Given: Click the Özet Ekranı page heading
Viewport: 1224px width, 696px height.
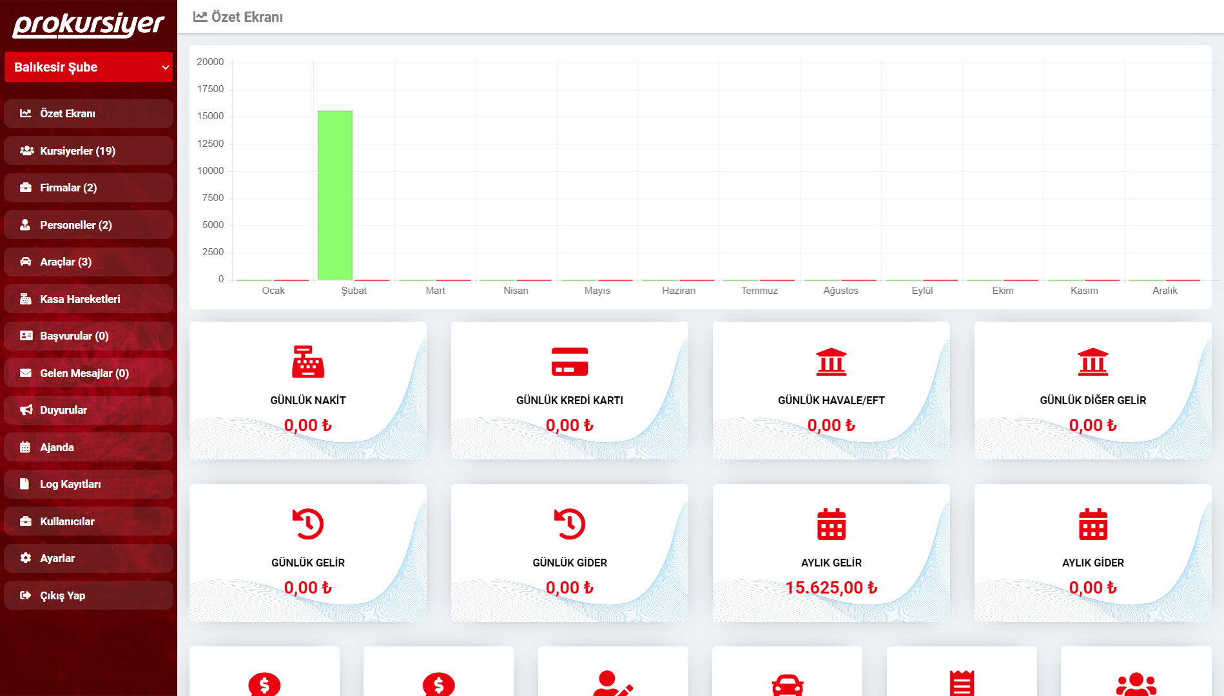Looking at the screenshot, I should tap(247, 17).
